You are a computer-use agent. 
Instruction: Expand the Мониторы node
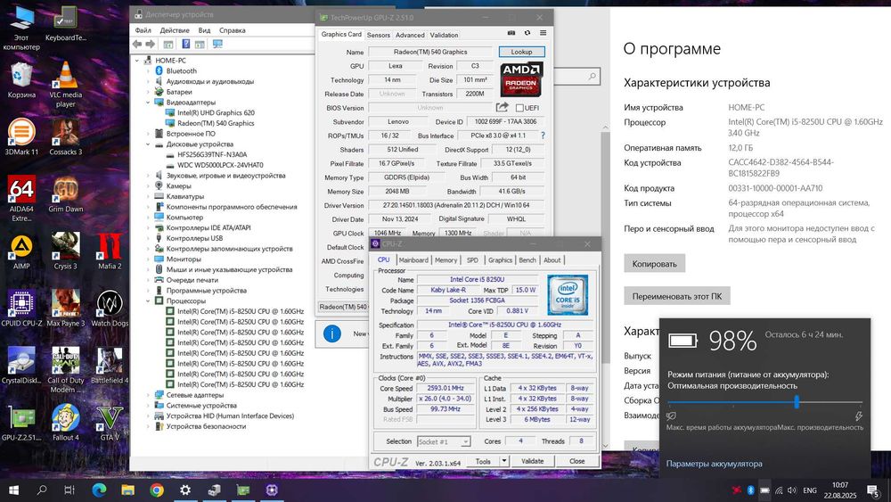(x=148, y=259)
